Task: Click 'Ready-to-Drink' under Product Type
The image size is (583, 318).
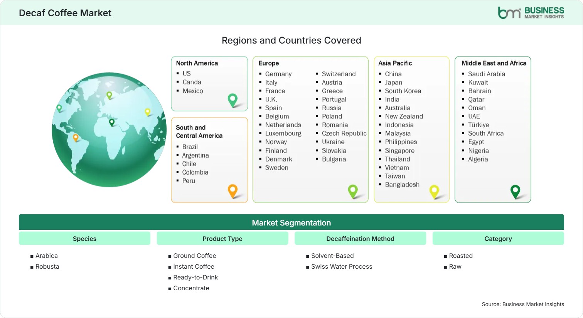Action: click(195, 278)
